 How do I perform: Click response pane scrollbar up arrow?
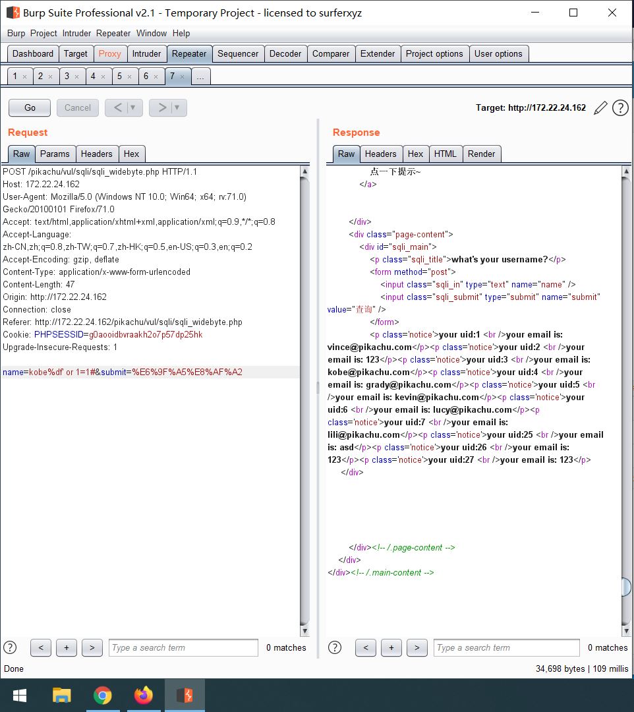tap(626, 171)
